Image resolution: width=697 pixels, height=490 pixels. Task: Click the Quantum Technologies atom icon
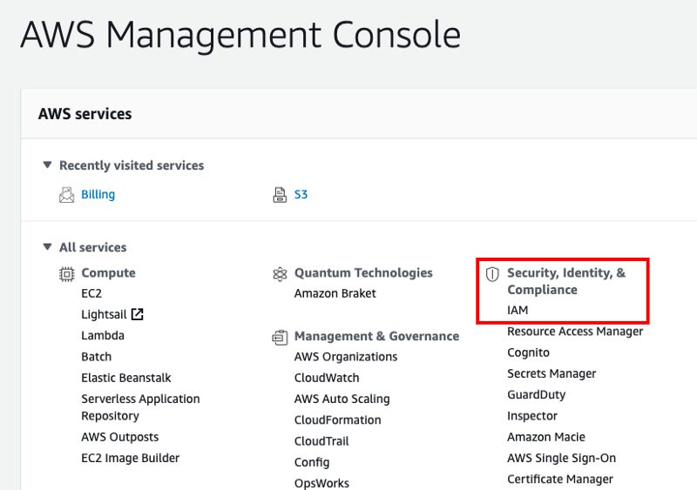(280, 274)
